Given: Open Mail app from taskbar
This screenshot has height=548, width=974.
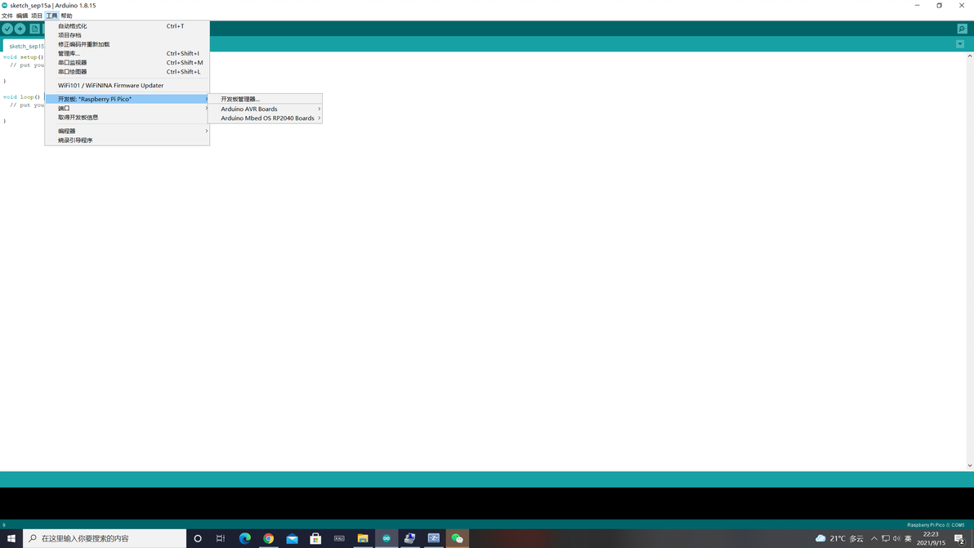Looking at the screenshot, I should (292, 538).
